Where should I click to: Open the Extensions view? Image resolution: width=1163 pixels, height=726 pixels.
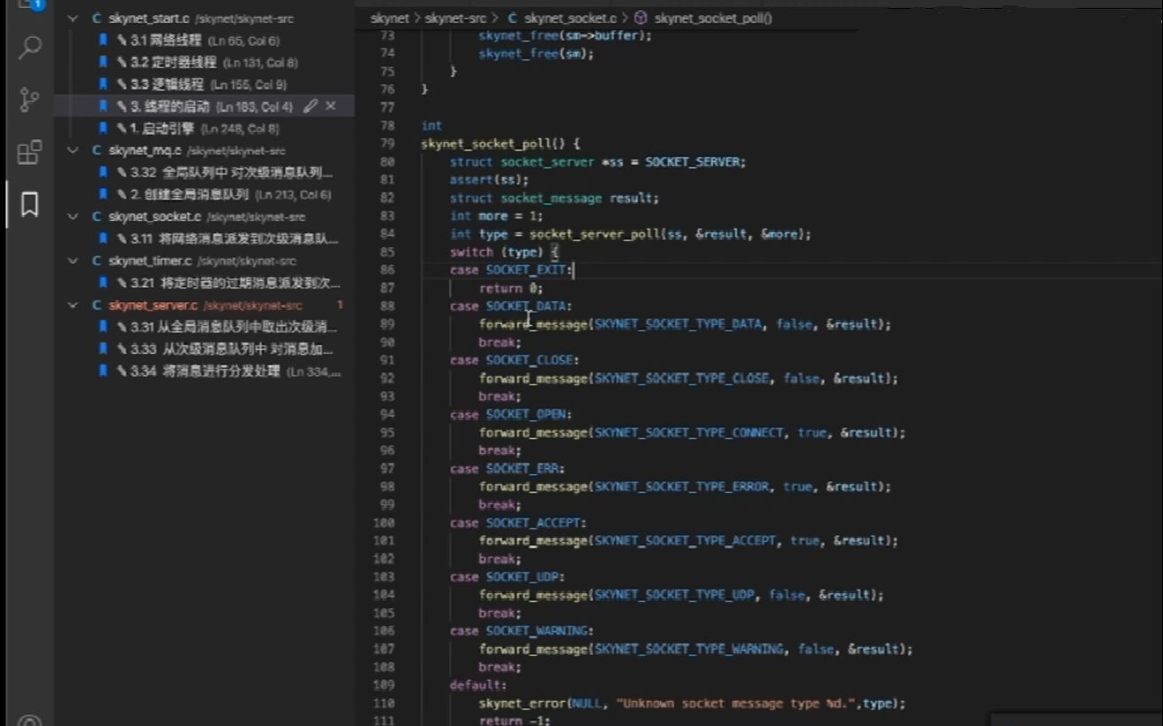point(29,152)
